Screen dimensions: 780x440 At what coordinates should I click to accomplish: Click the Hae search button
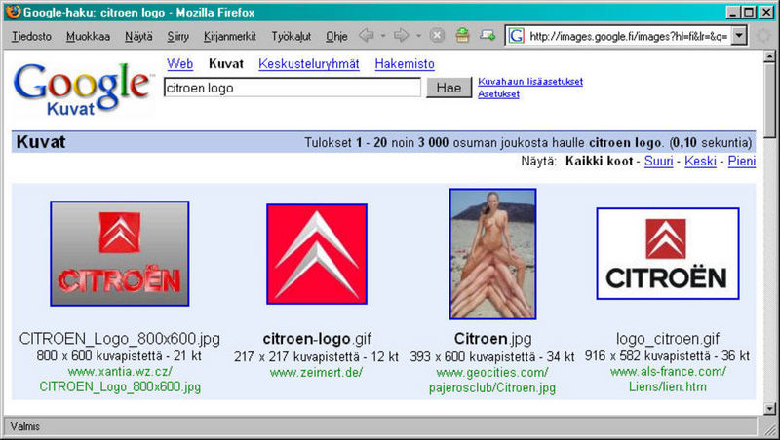[448, 88]
